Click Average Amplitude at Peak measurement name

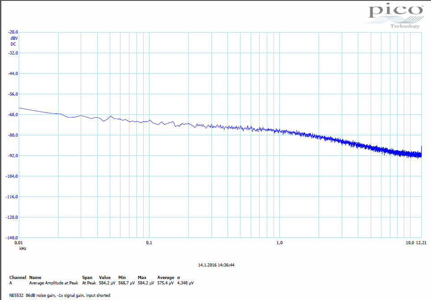pyautogui.click(x=54, y=283)
